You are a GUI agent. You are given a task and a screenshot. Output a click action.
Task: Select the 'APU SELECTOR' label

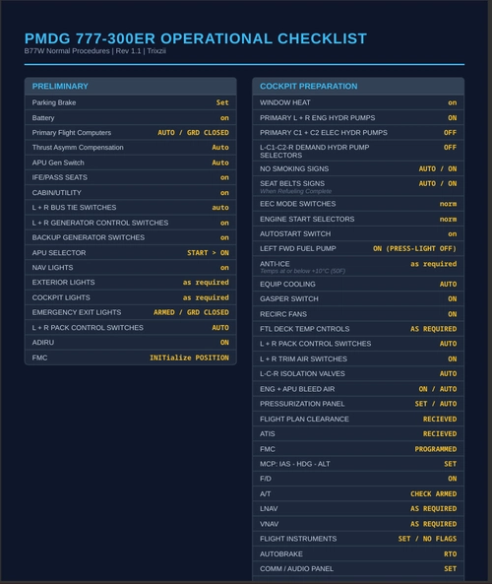(x=59, y=252)
